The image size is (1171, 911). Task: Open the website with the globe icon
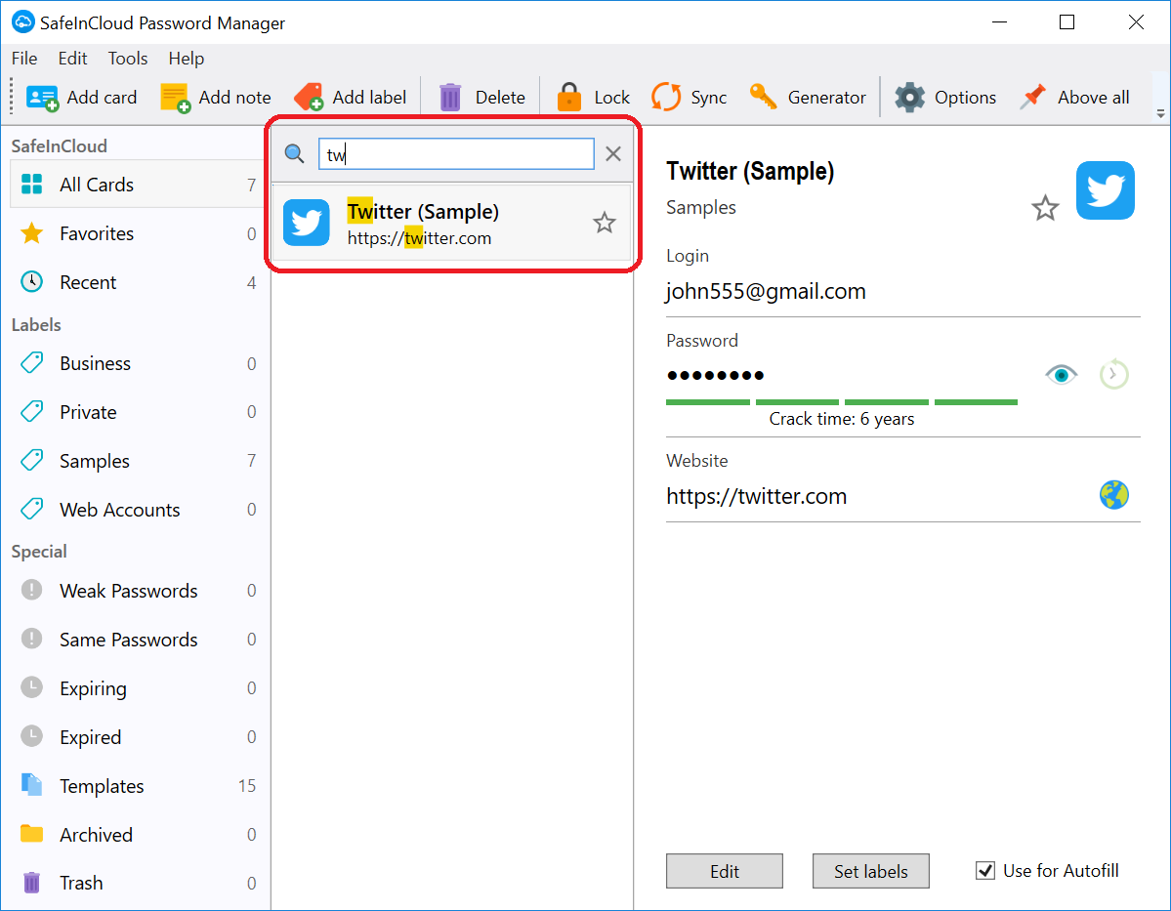1113,495
